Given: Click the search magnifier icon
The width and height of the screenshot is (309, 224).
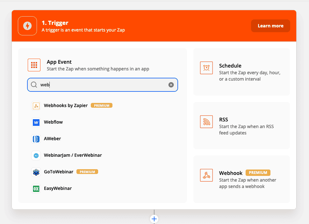Looking at the screenshot, I should tap(34, 85).
